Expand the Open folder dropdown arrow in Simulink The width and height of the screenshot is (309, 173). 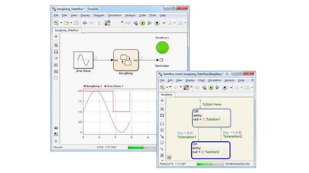coord(70,23)
